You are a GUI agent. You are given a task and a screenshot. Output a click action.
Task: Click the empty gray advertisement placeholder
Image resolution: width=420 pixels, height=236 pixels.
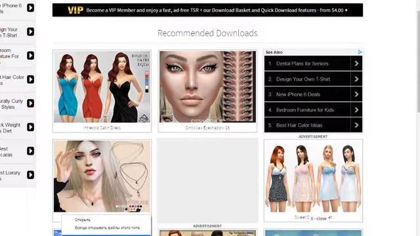coord(207,181)
